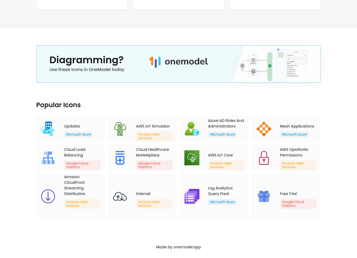Click the Mesh Applications orange icon
Viewport: 357px width, 258px height.
coord(264,129)
